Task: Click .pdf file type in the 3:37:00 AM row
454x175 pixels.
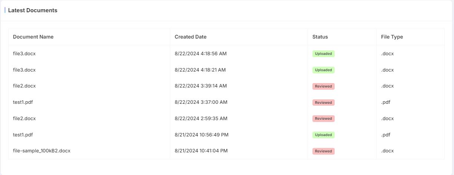Action: click(386, 102)
